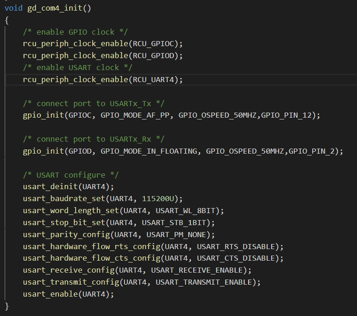Click GPIO_MODE_AF_PP in the code
The image size is (357, 316).
click(135, 115)
